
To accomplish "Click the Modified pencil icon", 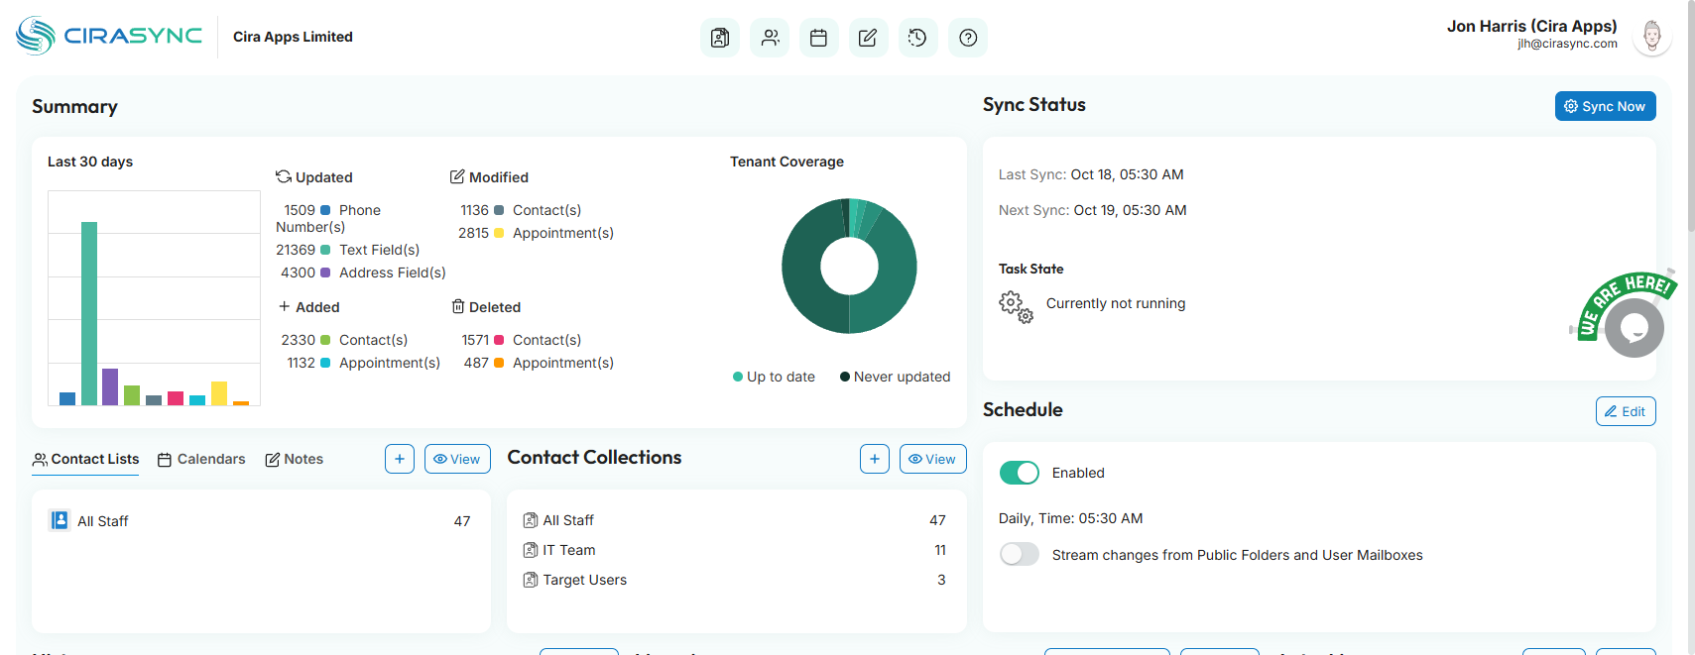I will [457, 176].
